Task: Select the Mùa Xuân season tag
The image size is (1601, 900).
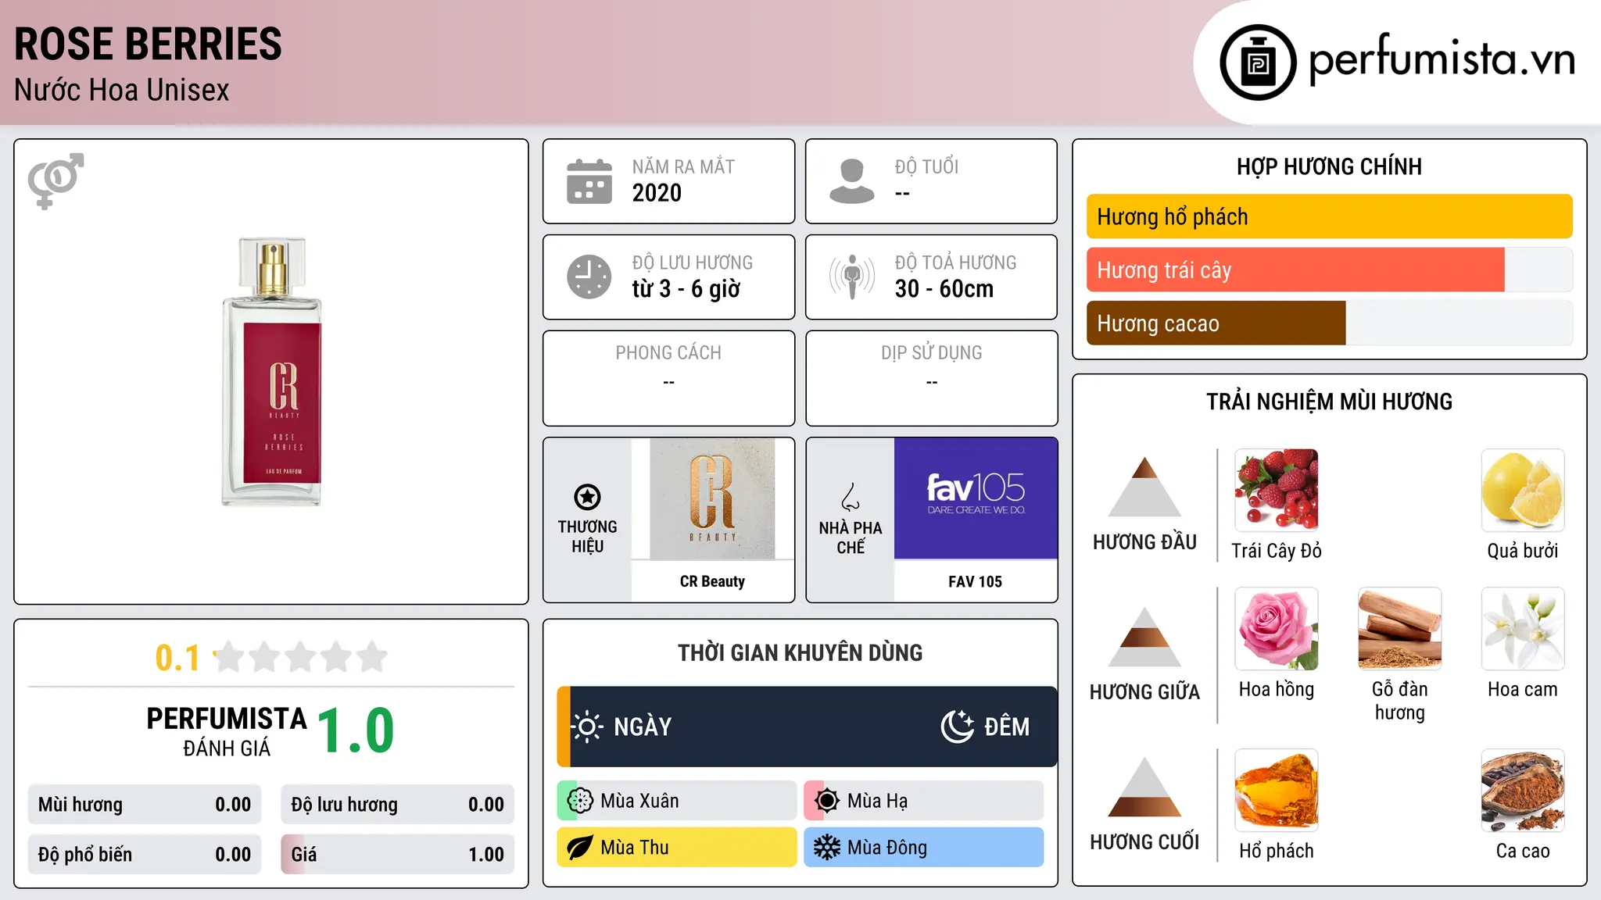Action: 677,801
